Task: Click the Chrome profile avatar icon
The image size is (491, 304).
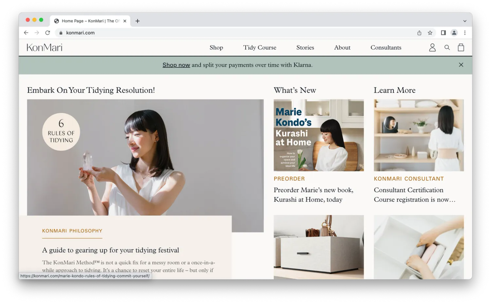Action: point(454,33)
